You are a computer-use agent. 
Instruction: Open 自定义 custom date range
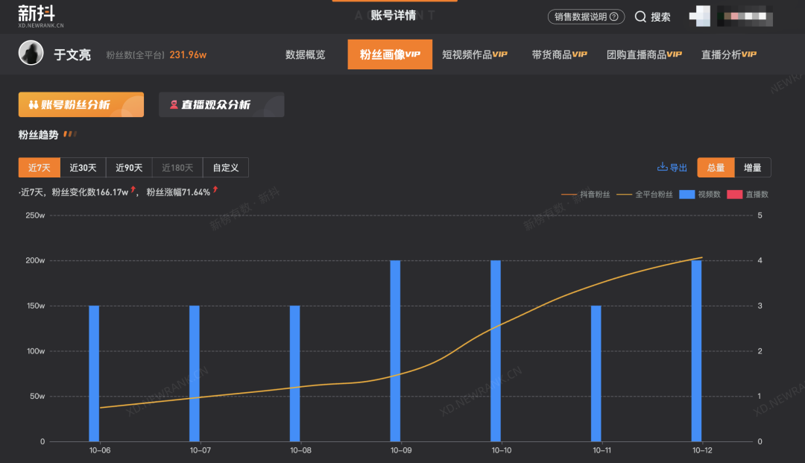click(225, 168)
